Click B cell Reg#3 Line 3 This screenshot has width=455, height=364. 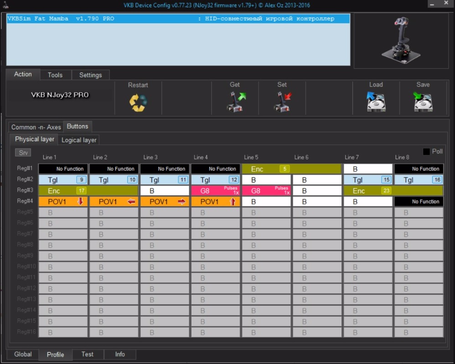pos(165,191)
